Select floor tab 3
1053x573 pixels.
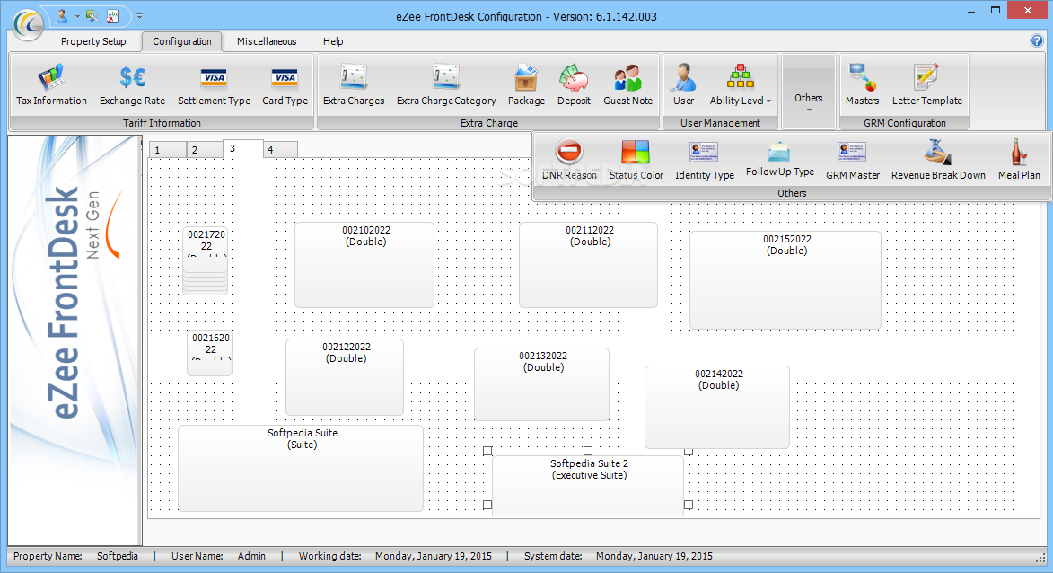pyautogui.click(x=243, y=148)
